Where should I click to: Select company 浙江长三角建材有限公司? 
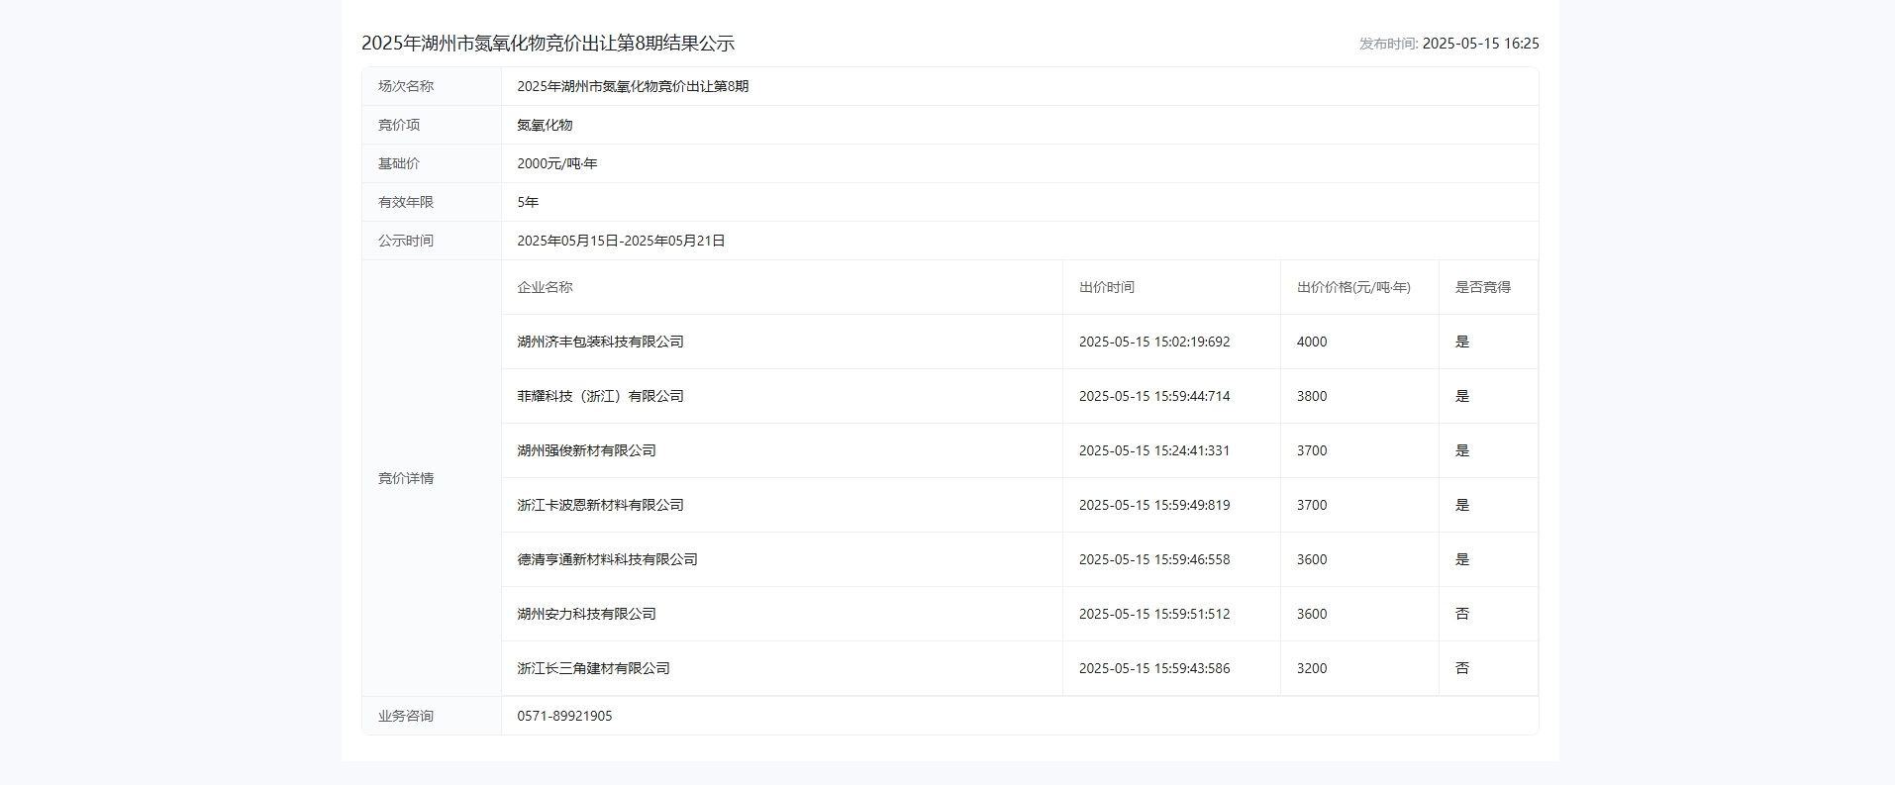[x=593, y=668]
